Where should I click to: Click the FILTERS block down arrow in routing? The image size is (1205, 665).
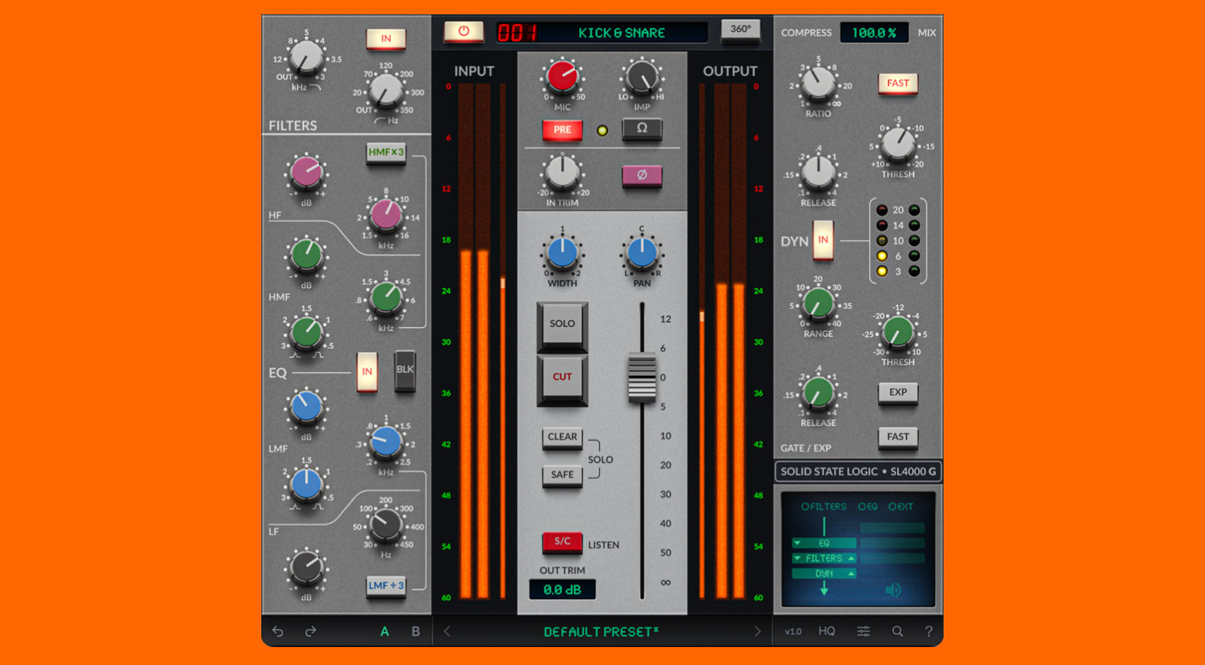pyautogui.click(x=798, y=558)
